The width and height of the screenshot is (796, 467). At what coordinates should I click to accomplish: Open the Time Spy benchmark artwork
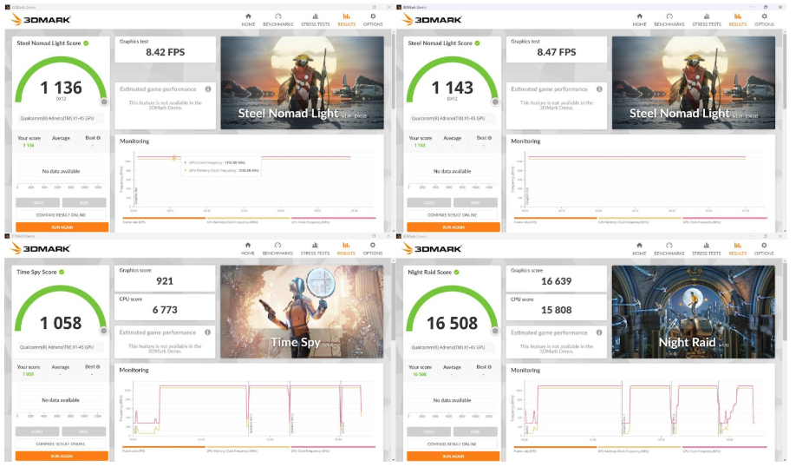click(x=302, y=312)
